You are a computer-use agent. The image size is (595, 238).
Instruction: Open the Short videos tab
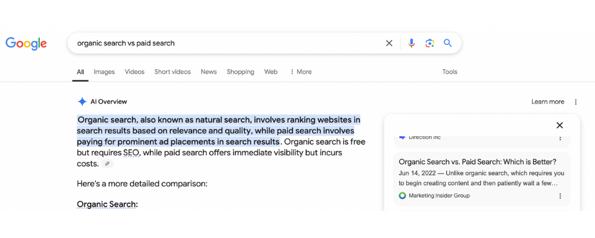click(173, 72)
